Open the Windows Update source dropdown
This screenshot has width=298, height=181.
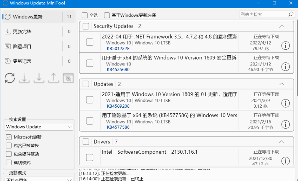point(39,127)
